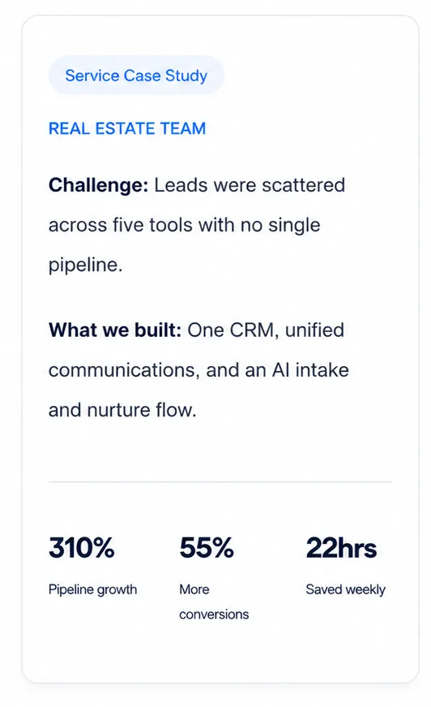Click the words nurture flow

tap(142, 410)
